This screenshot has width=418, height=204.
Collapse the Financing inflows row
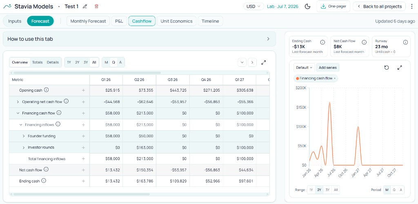[x=21, y=125]
